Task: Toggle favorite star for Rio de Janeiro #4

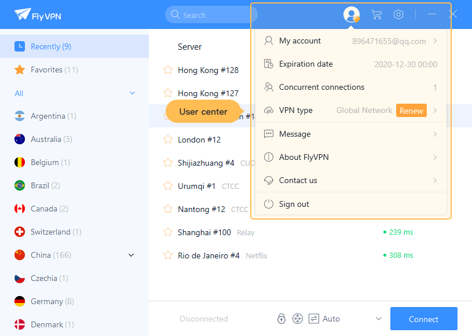Action: click(x=168, y=255)
